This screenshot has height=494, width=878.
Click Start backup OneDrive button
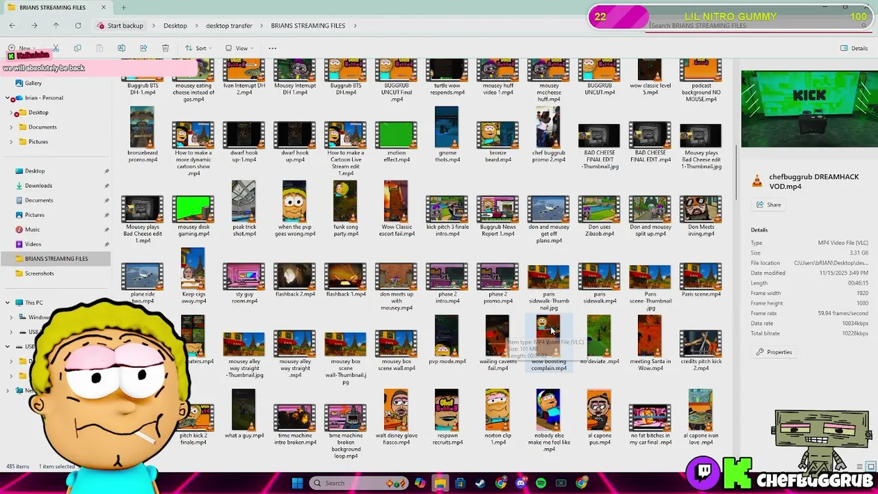pos(121,25)
